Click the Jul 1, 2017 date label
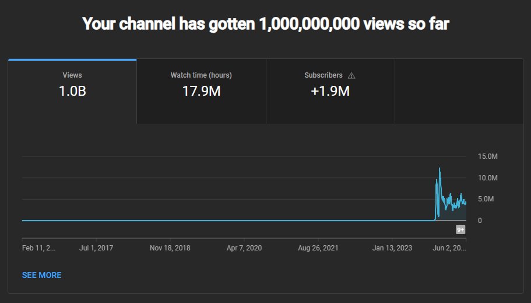 [96, 248]
